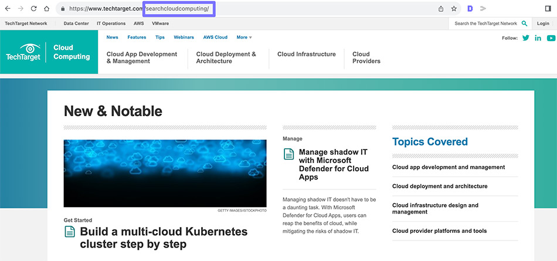Open Cloud Infrastructure section

(x=306, y=54)
